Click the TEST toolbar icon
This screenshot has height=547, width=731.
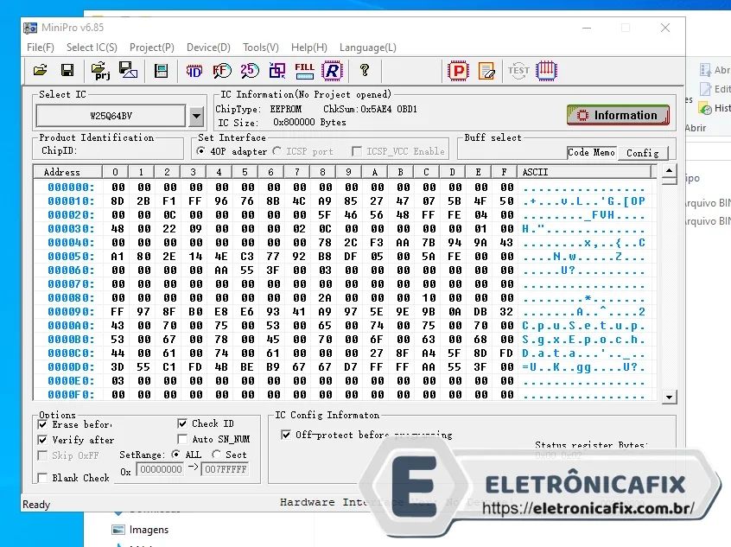click(518, 71)
